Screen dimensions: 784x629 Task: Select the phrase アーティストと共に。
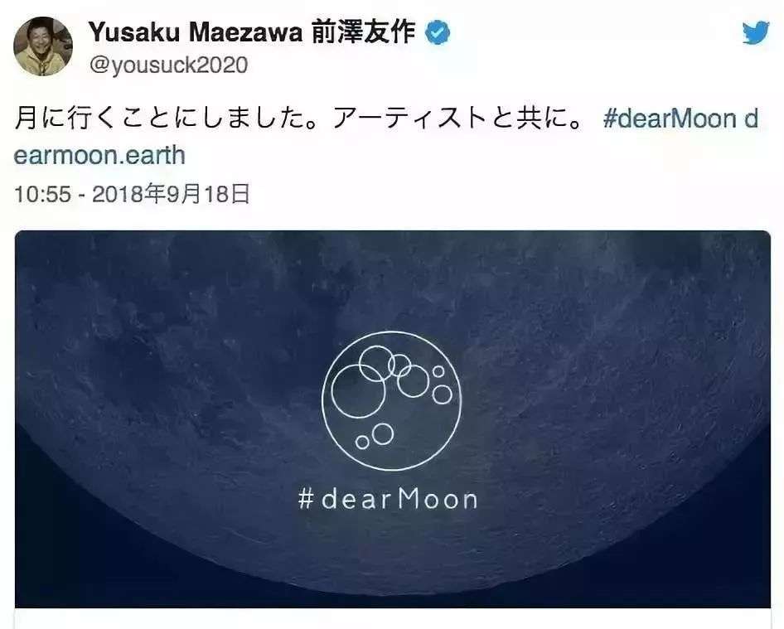457,119
